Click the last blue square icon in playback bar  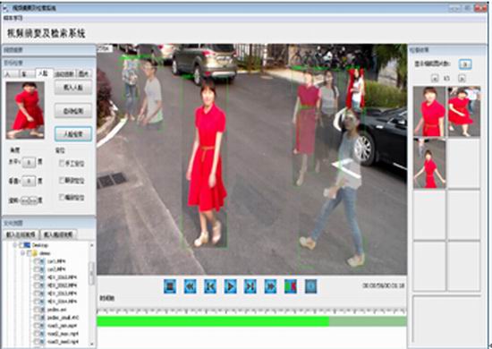(x=311, y=286)
